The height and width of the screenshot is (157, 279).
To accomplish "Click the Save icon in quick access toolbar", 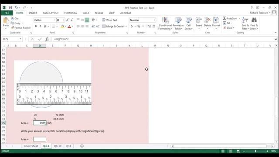I will pyautogui.click(x=10, y=7).
